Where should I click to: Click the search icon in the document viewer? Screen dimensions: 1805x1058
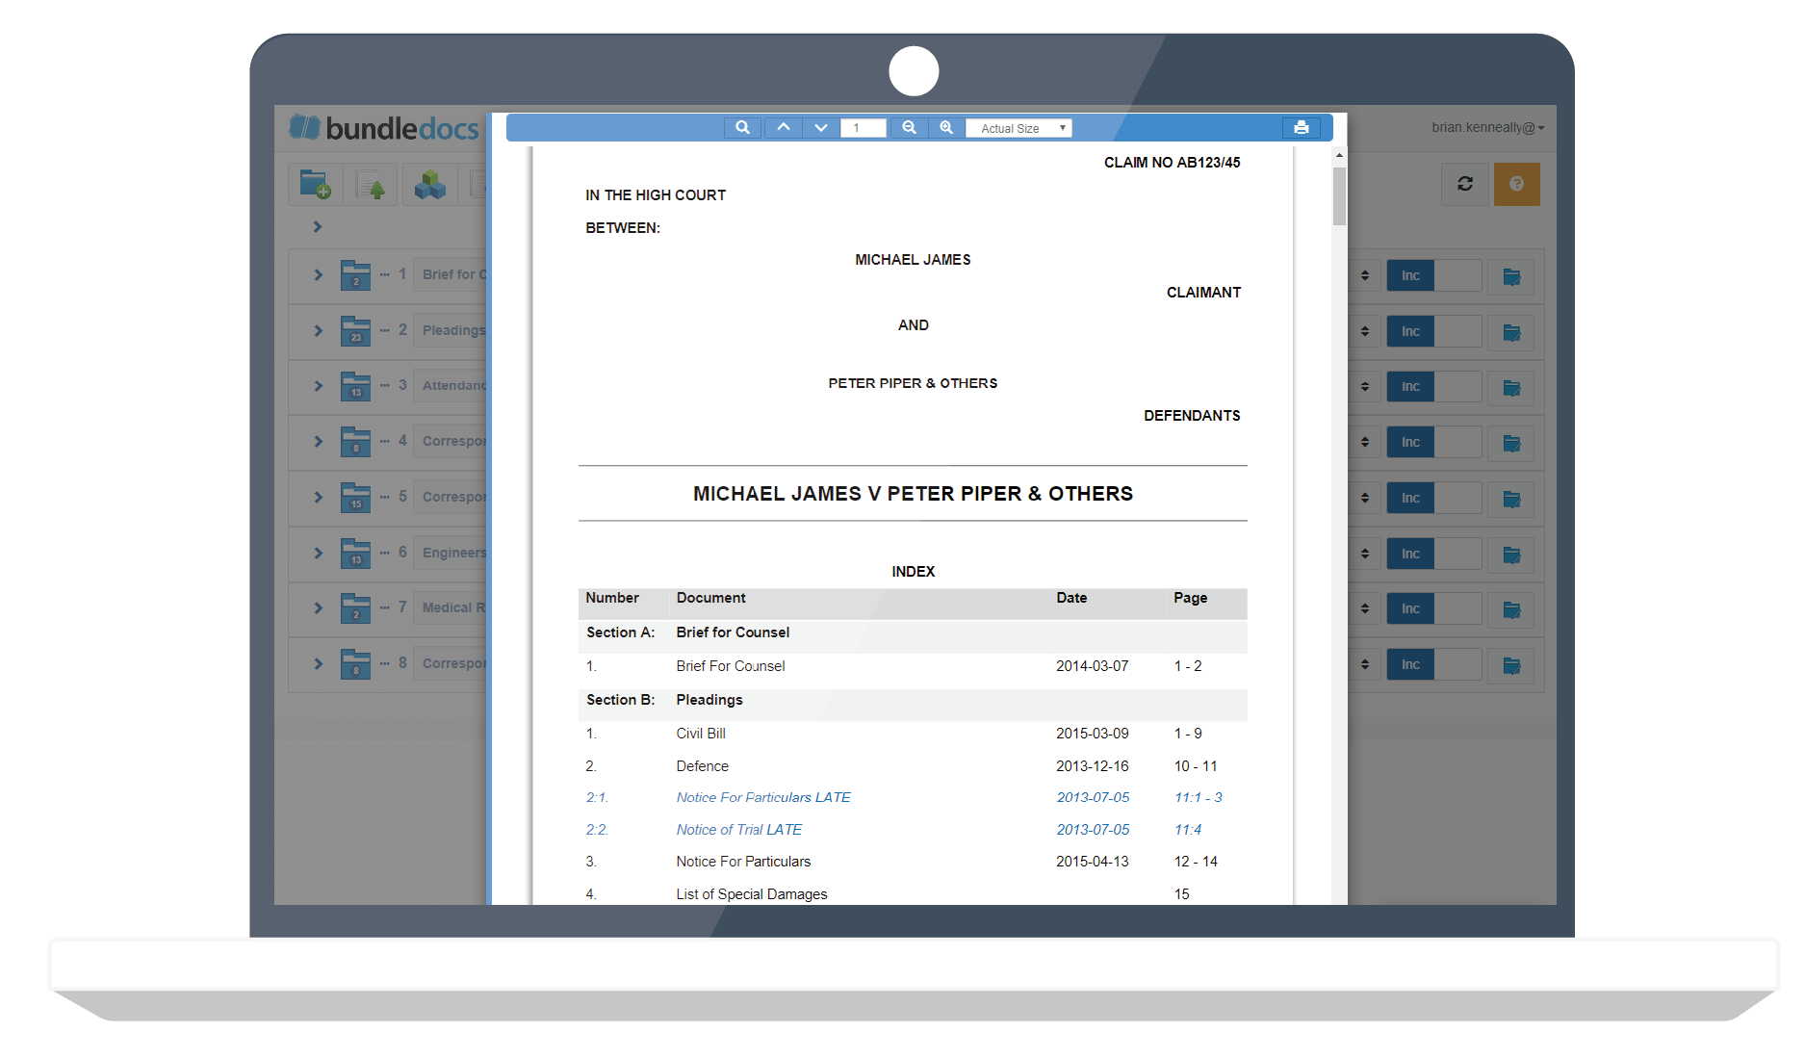click(x=742, y=127)
